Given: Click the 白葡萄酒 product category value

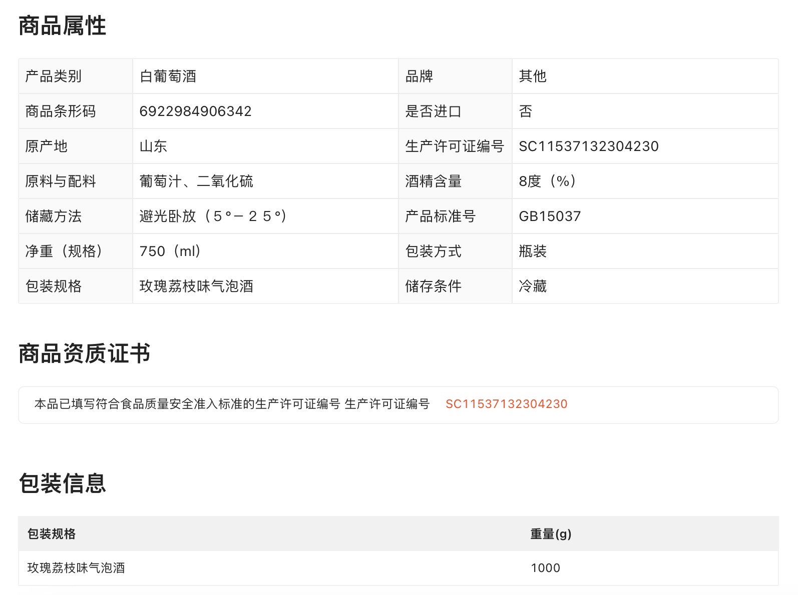Looking at the screenshot, I should 168,76.
